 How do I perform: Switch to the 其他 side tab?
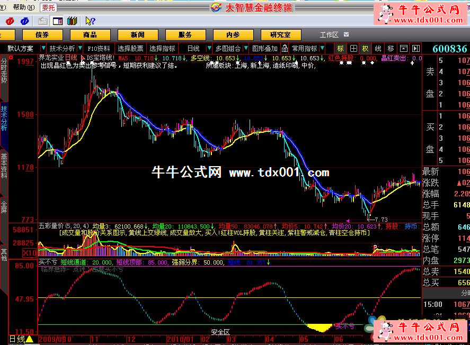point(4,255)
